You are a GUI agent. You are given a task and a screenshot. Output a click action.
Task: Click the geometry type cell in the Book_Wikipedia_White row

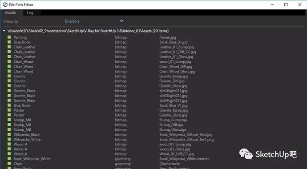(x=123, y=159)
